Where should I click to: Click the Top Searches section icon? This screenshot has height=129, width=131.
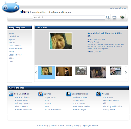[11, 94]
